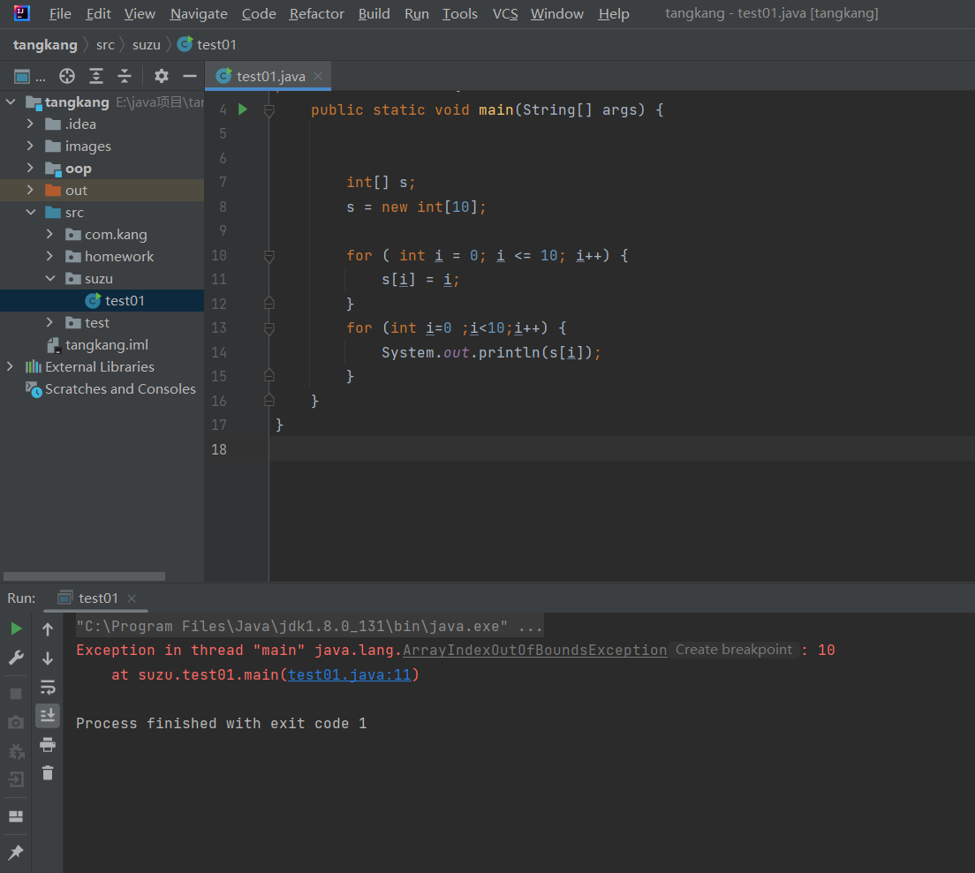The height and width of the screenshot is (873, 975).
Task: Collapse the suzu package
Action: pos(50,278)
